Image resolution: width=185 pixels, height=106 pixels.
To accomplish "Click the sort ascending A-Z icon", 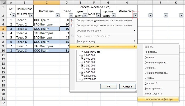I will click(x=72, y=21).
